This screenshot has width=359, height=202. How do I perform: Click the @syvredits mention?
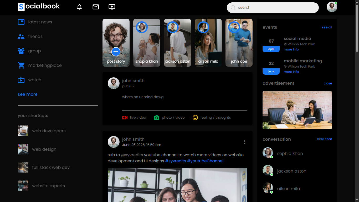point(132,155)
